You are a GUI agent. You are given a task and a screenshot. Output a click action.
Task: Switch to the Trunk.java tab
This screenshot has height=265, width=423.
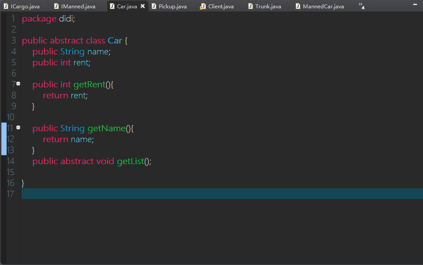click(268, 7)
